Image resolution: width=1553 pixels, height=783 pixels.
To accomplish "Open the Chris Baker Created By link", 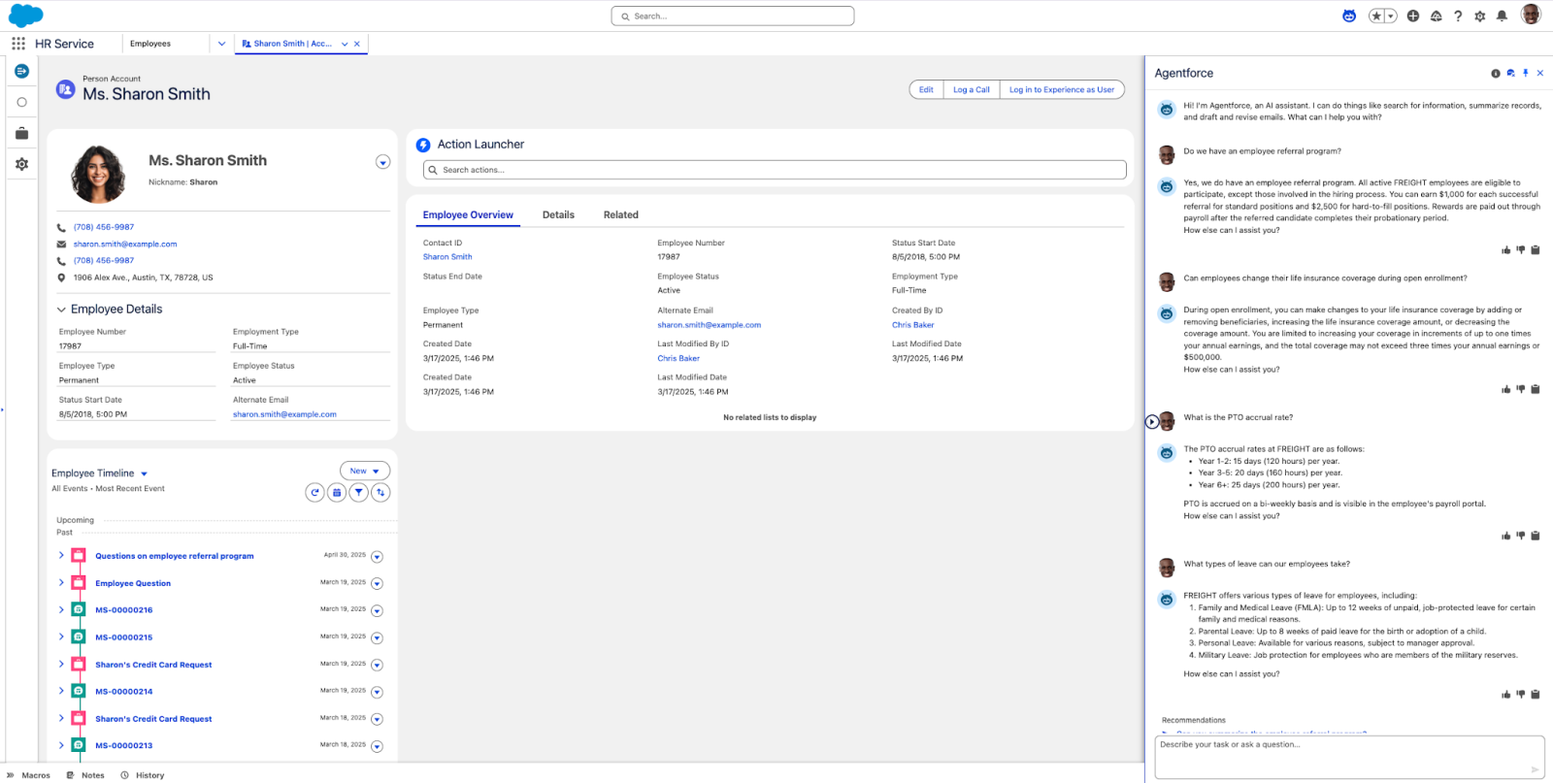I will click(x=913, y=325).
